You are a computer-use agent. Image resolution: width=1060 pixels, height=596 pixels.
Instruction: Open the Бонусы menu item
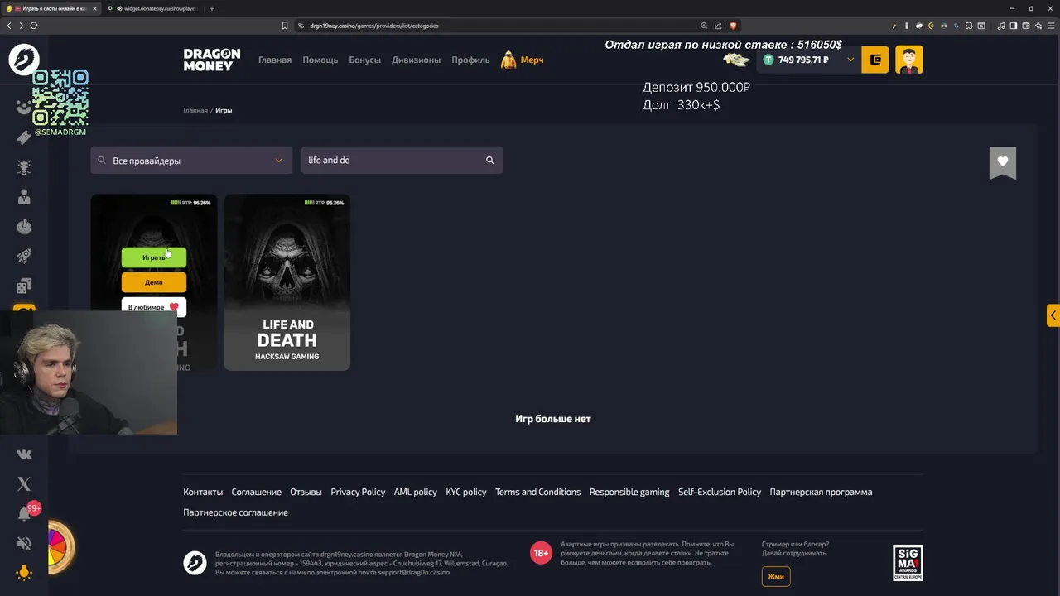pyautogui.click(x=365, y=60)
